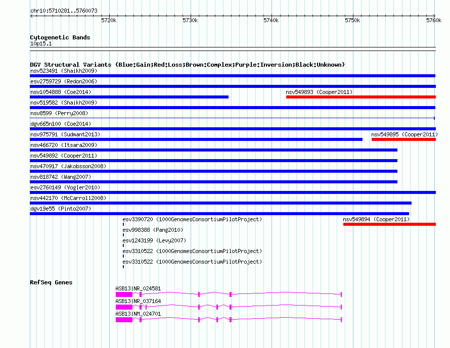Click the nsv549893 (Cooper2011) label
The width and height of the screenshot is (450, 348).
coord(319,92)
